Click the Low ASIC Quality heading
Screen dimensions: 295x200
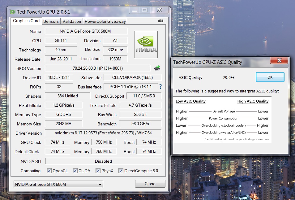190,101
